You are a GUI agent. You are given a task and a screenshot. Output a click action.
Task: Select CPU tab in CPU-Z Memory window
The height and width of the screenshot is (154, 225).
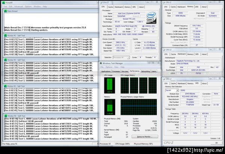(166, 7)
